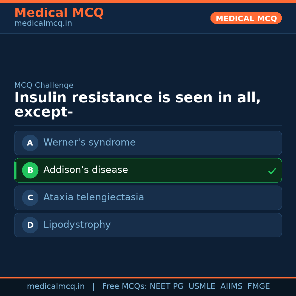
Task: Open the medicalmcq.in link in the footer
Action: (x=56, y=286)
